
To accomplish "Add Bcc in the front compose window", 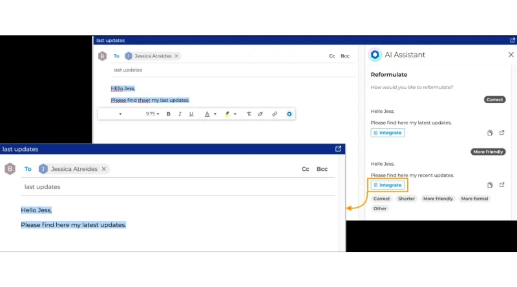I will click(322, 169).
